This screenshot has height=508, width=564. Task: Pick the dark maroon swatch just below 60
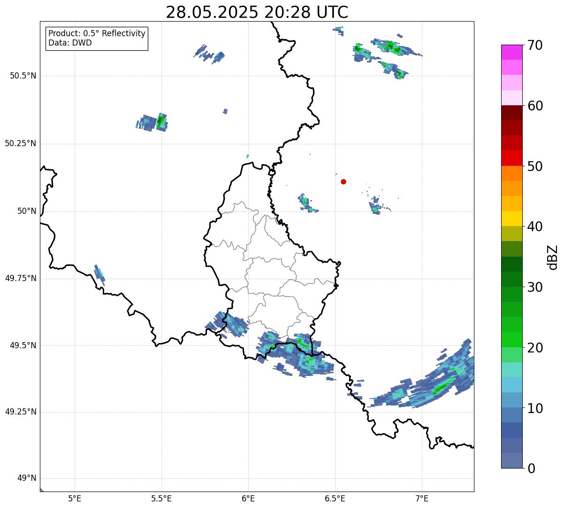click(x=511, y=113)
